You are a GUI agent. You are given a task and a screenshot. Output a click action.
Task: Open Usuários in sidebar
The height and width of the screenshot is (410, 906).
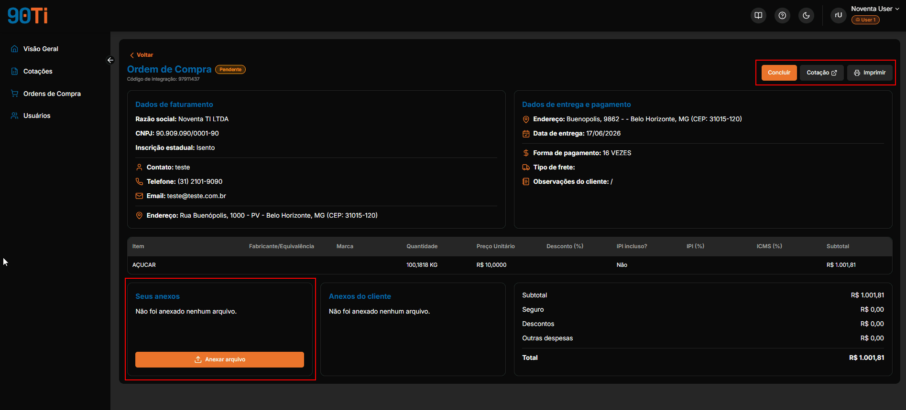tap(37, 116)
